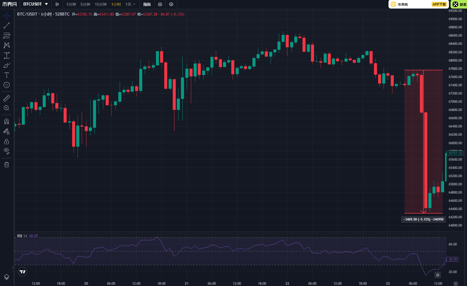This screenshot has height=286, width=467.
Task: Open the Fibonacci lines tool group
Action: (x=7, y=36)
